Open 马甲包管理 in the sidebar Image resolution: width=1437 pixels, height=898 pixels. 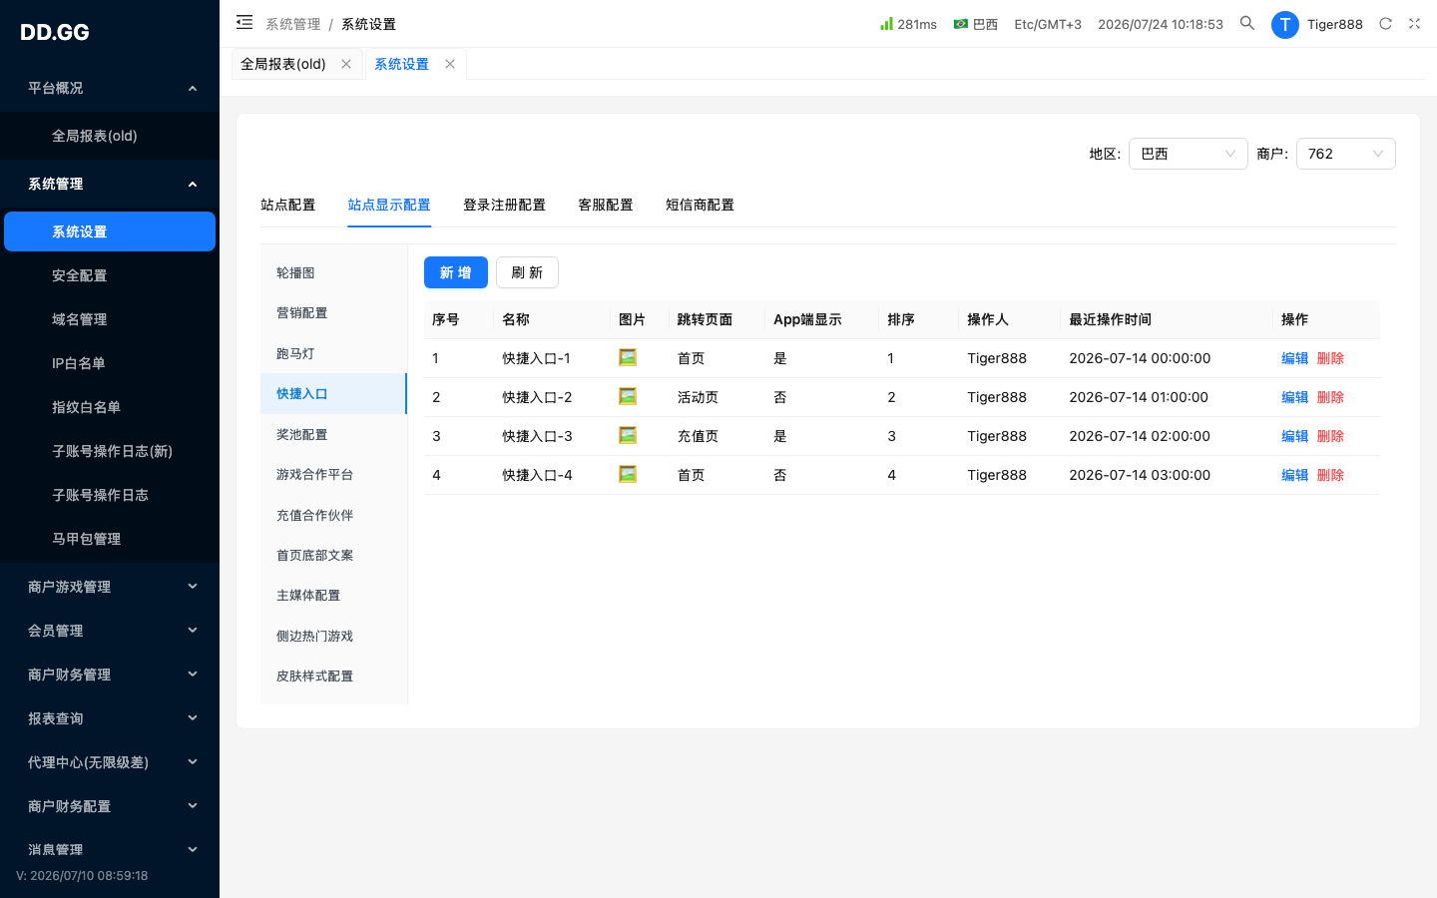click(x=110, y=539)
